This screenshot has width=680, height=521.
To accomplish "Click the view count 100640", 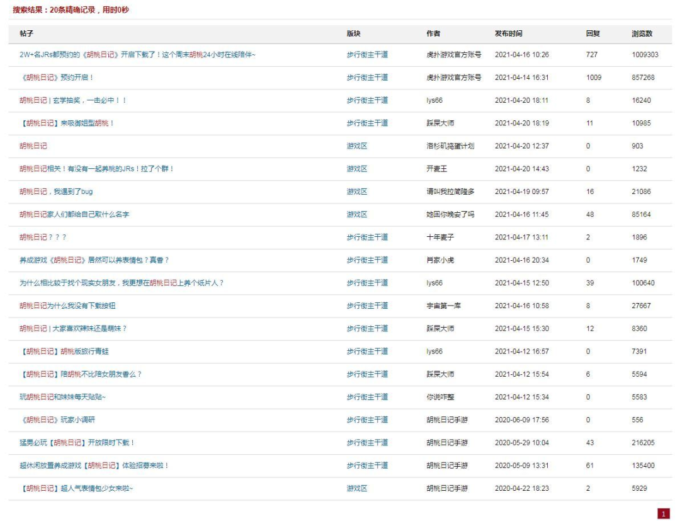I will click(x=643, y=283).
